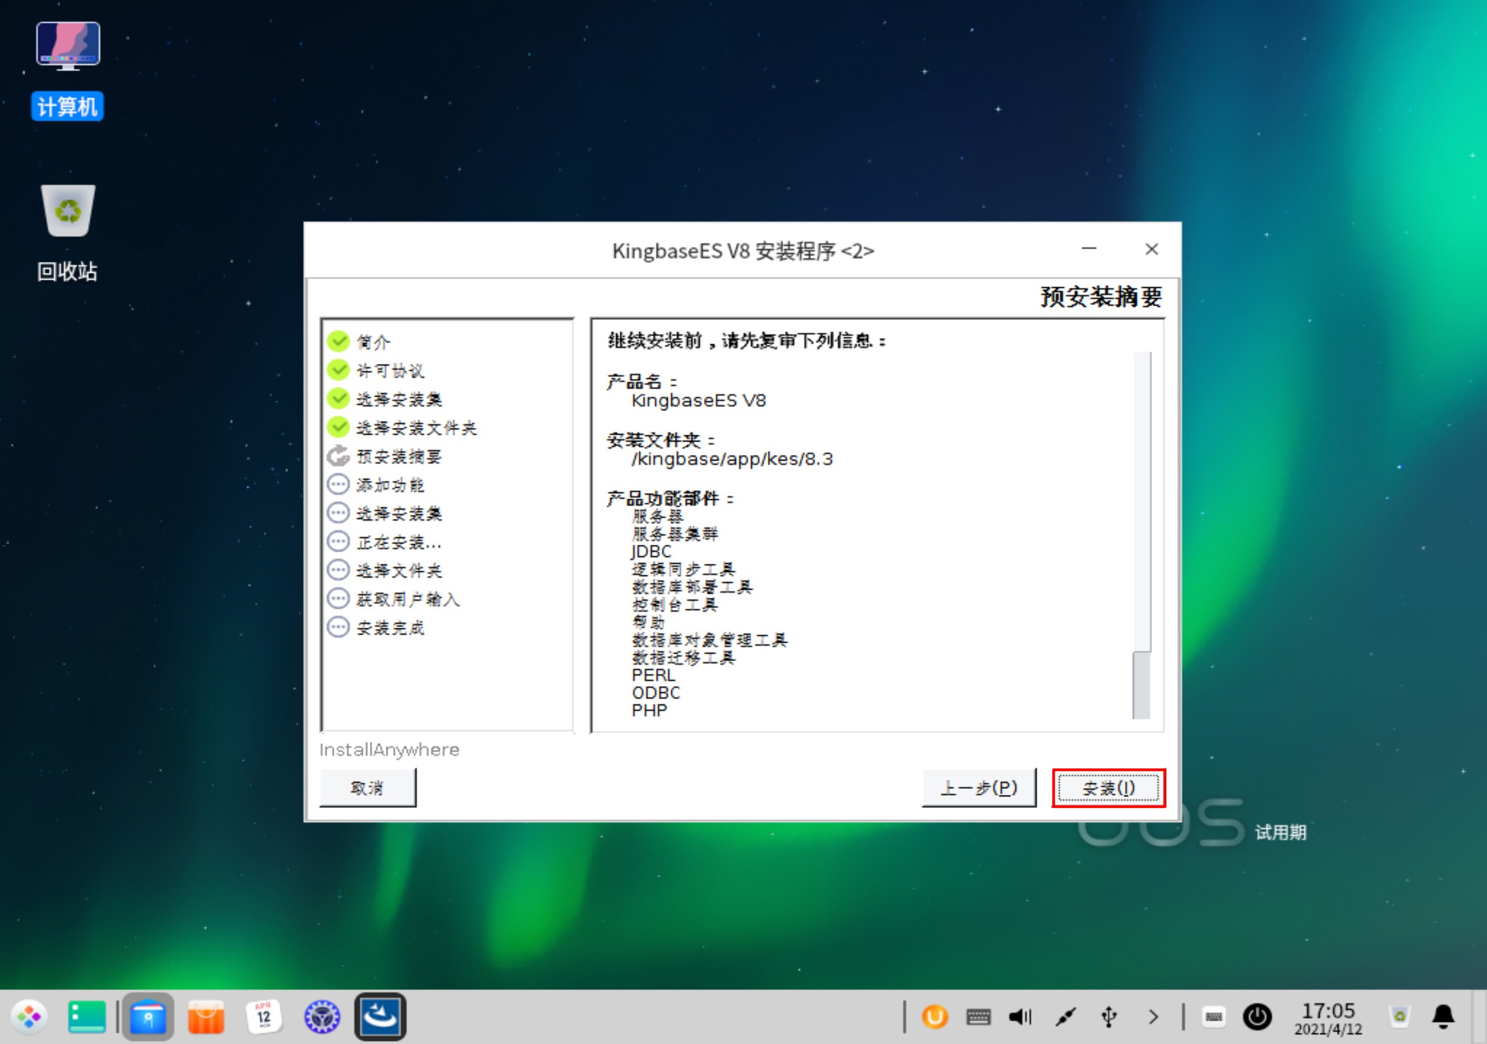This screenshot has height=1044, width=1487.
Task: Expand the tray with the arrow chevron
Action: tap(1153, 1017)
